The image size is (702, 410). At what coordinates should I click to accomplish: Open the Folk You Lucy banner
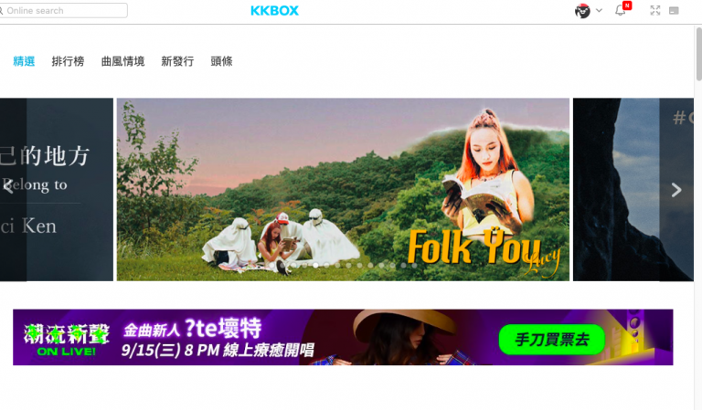click(343, 190)
